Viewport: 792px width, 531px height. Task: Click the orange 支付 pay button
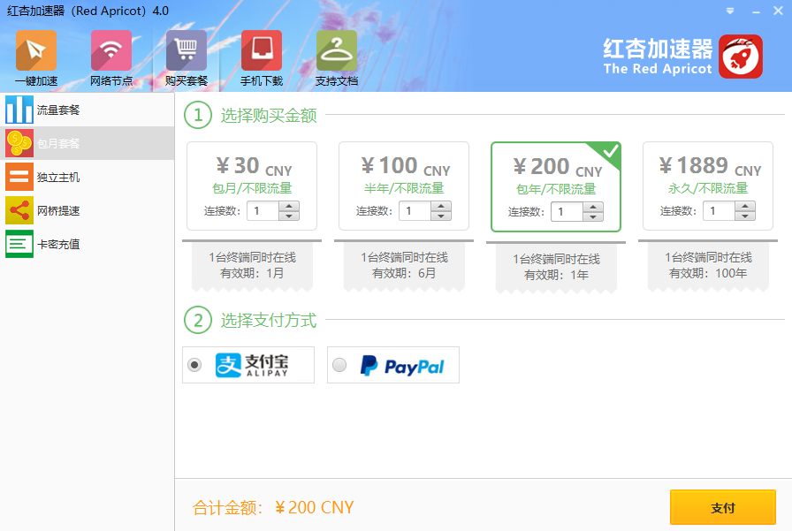tap(722, 508)
